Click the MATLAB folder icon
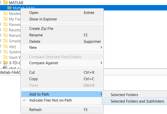Image resolution: width=167 pixels, height=114 pixels. 5,2
